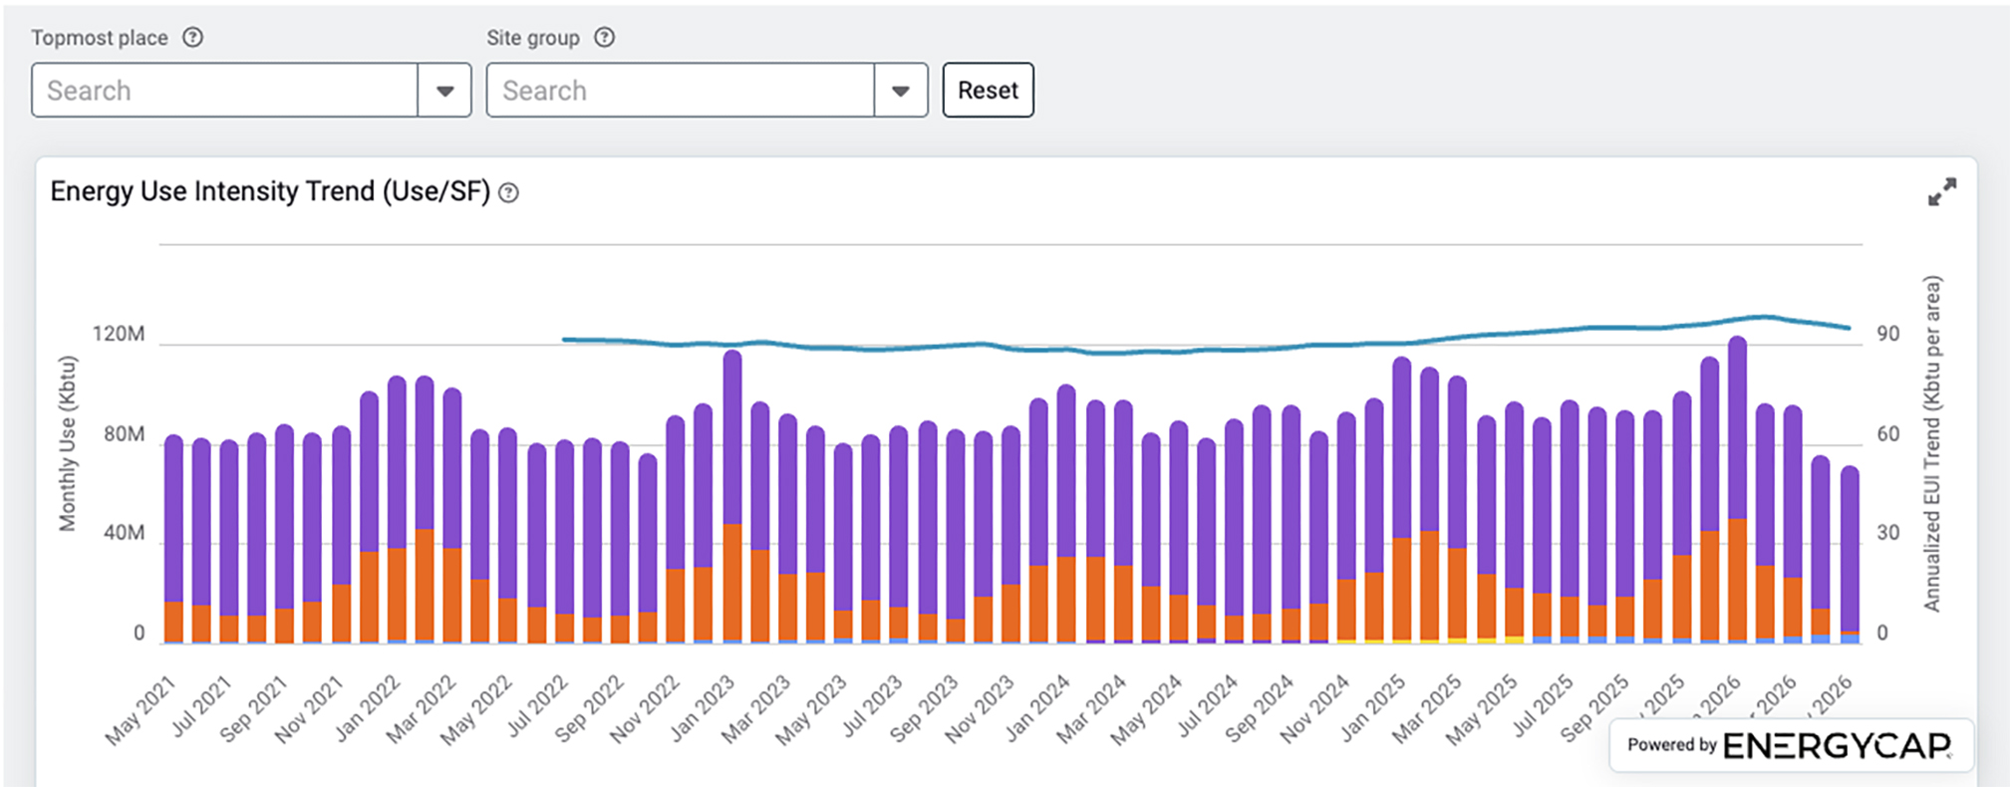Focus the Topmost place search field
The image size is (2010, 787).
tap(224, 91)
